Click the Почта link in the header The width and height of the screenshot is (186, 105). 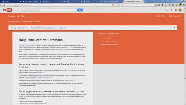(x=167, y=10)
